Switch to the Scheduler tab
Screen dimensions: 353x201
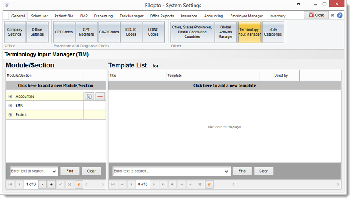click(x=39, y=16)
